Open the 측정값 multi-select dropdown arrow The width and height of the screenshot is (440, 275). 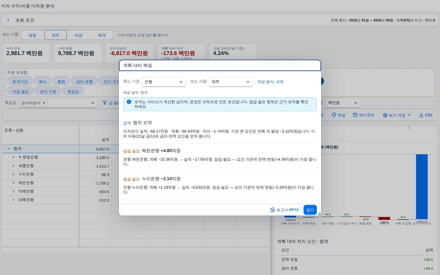click(x=93, y=103)
